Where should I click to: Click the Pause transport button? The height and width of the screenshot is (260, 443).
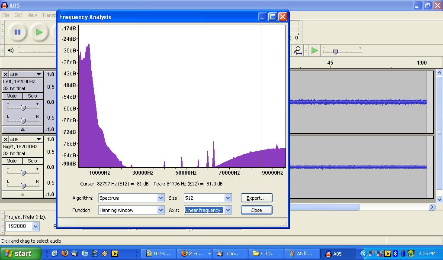click(x=17, y=32)
